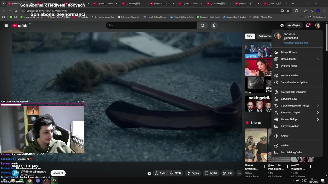Click the Klip button
The image size is (328, 184).
228,173
